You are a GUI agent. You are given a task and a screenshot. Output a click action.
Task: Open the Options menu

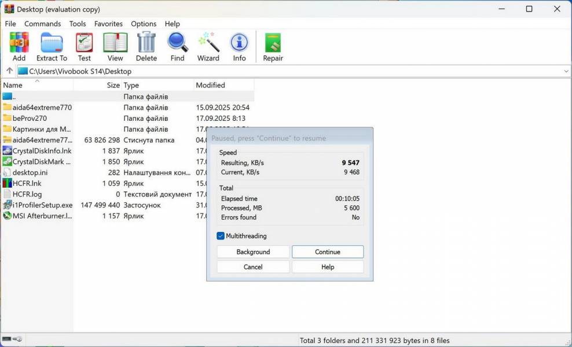click(x=143, y=24)
